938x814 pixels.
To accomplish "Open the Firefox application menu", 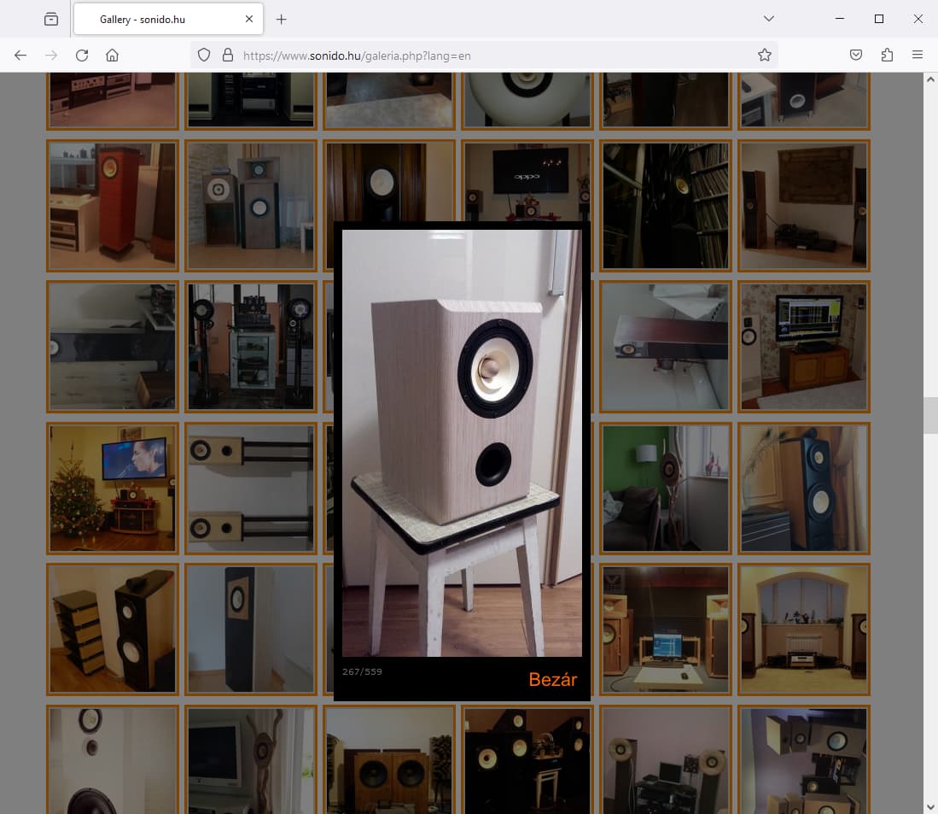I will (x=918, y=56).
